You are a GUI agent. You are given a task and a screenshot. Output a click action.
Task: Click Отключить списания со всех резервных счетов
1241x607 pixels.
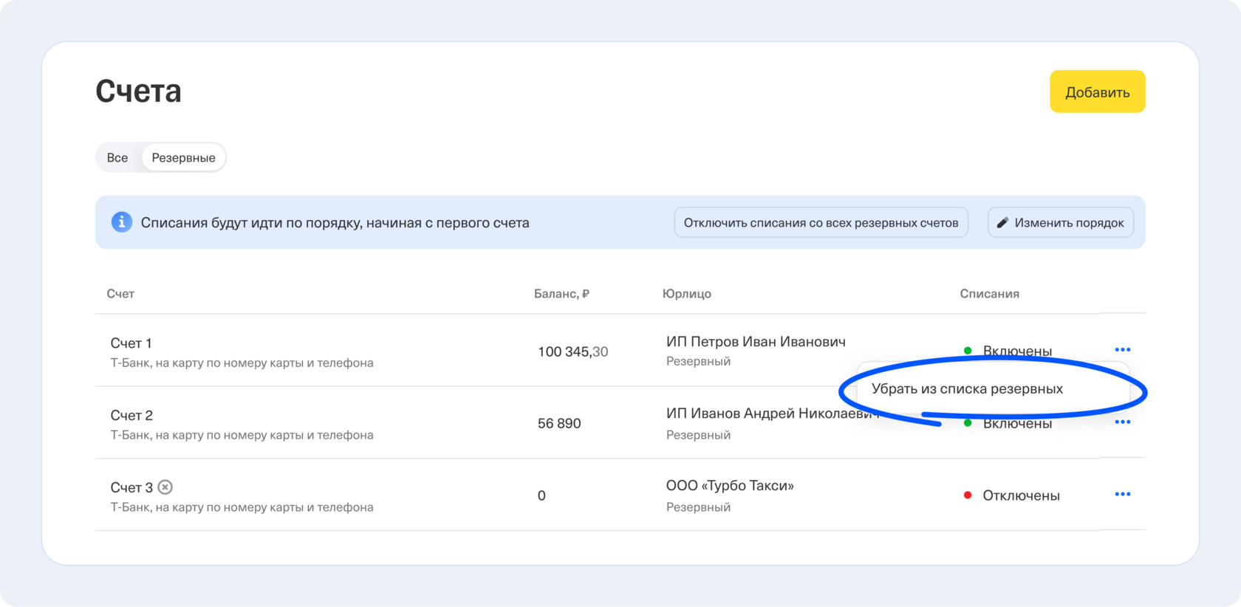click(x=821, y=223)
